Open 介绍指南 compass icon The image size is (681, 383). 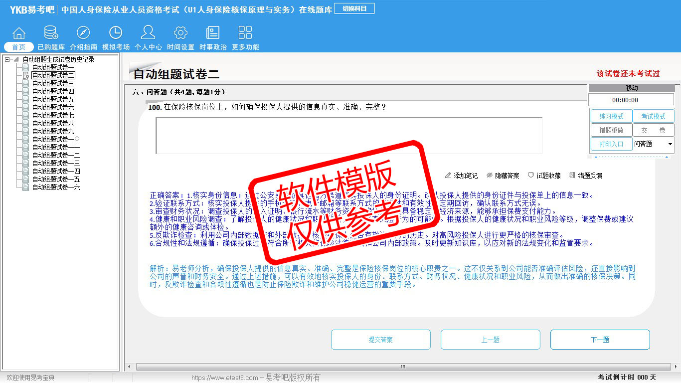83,33
